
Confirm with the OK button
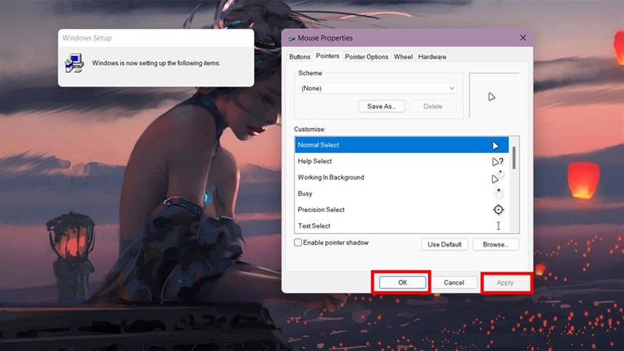[402, 282]
